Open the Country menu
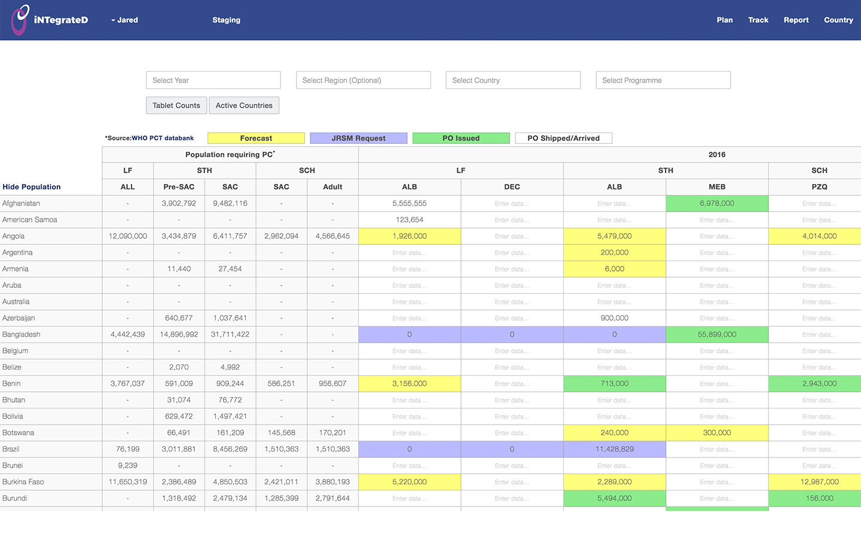The height and width of the screenshot is (537, 861). 838,20
